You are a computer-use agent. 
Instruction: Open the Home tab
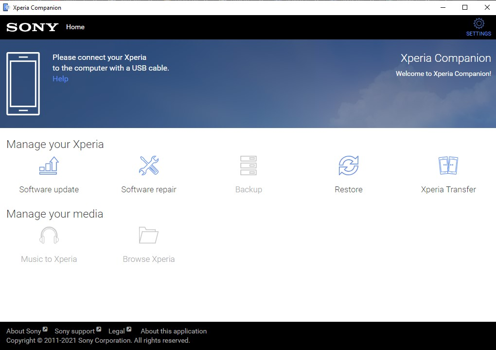pyautogui.click(x=75, y=27)
